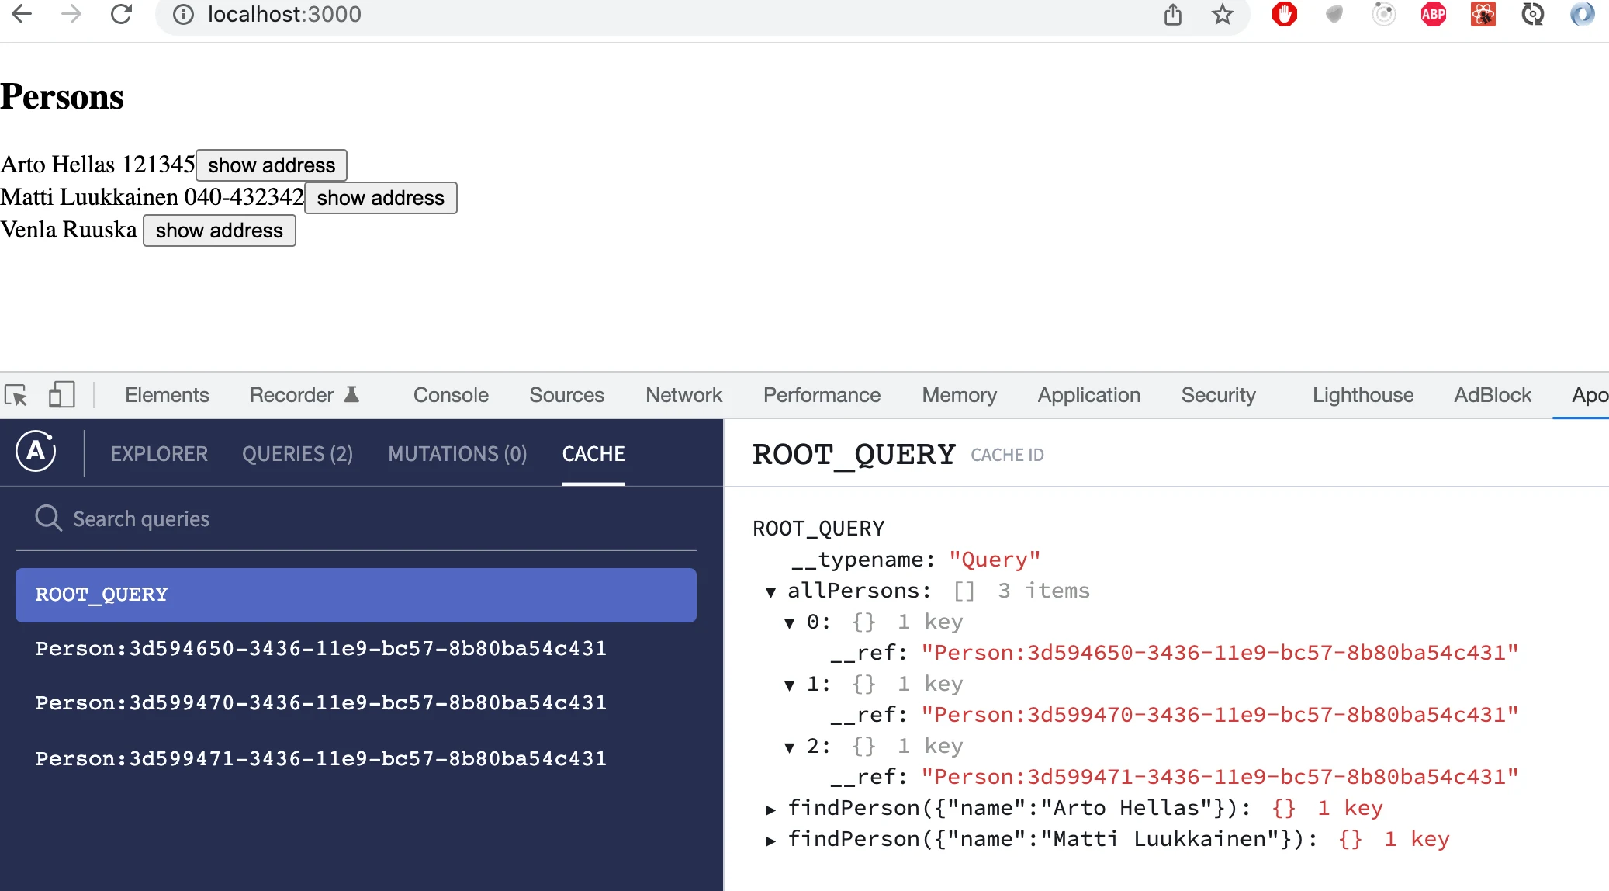Open site information icon in address bar

click(183, 15)
